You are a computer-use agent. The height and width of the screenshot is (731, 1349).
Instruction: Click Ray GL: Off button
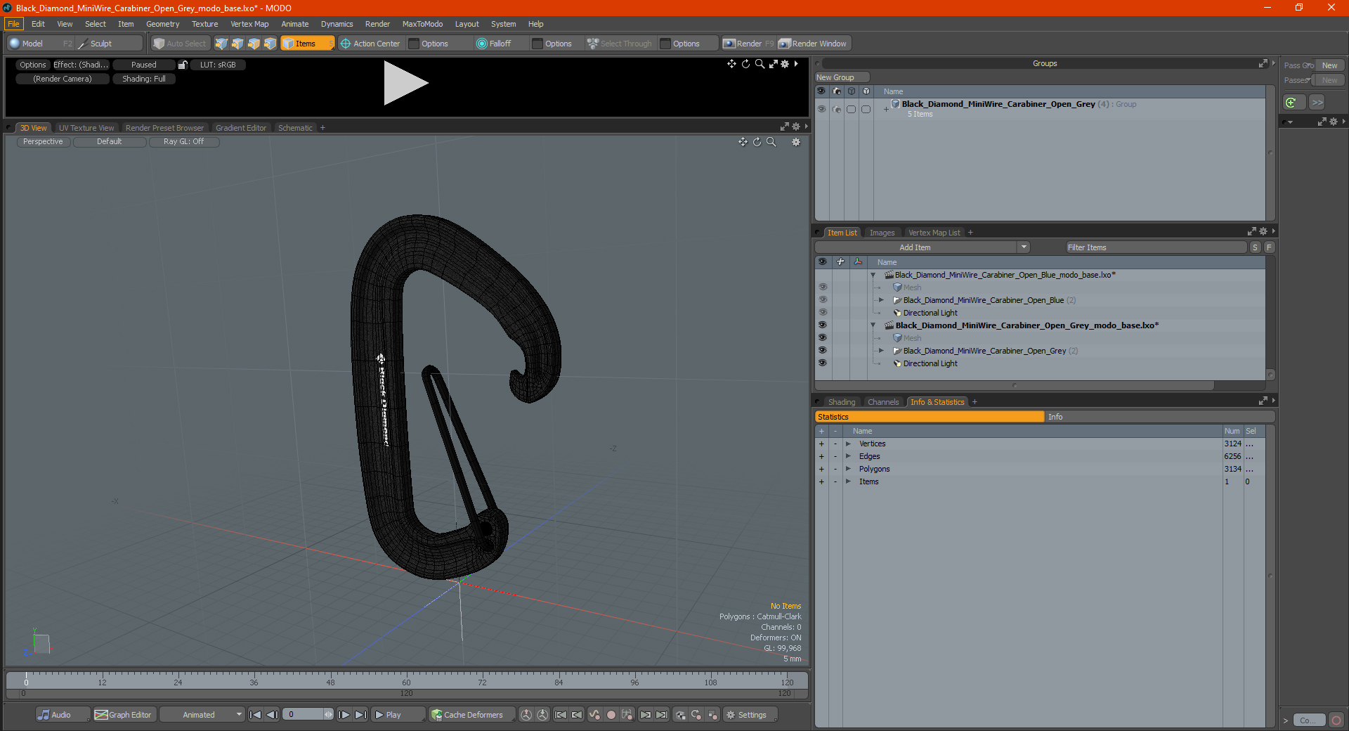pos(184,142)
